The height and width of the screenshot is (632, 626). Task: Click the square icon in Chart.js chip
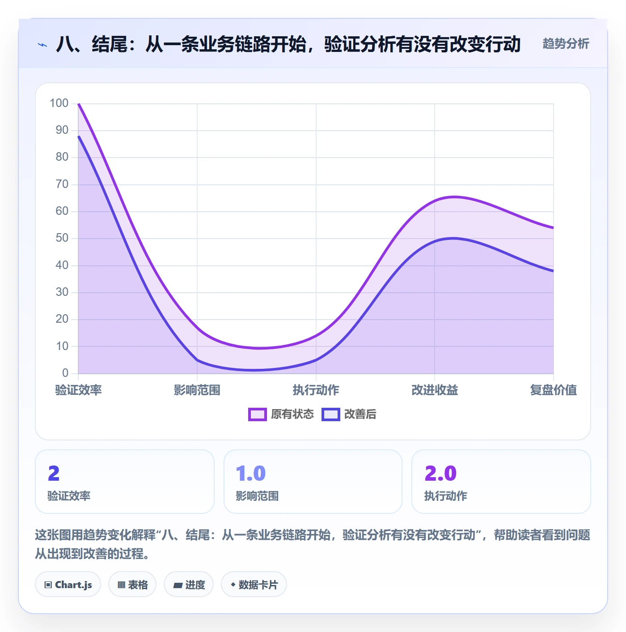click(x=48, y=585)
